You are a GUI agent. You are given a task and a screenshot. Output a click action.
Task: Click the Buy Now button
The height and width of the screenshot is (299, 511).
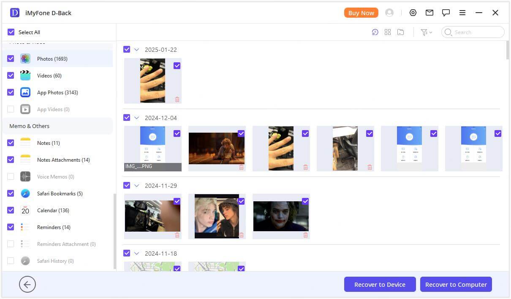pos(361,13)
